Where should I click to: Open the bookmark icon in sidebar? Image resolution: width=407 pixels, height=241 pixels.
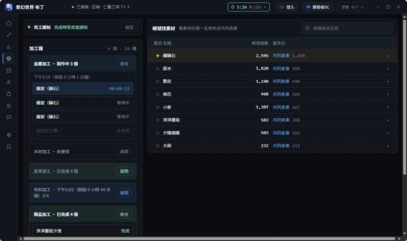9,147
